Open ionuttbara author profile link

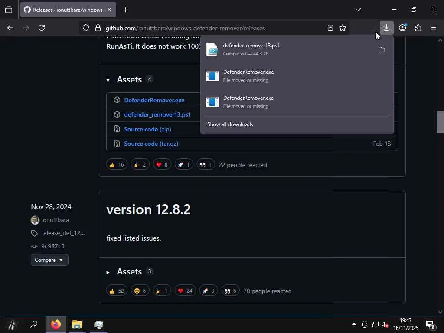coord(55,220)
